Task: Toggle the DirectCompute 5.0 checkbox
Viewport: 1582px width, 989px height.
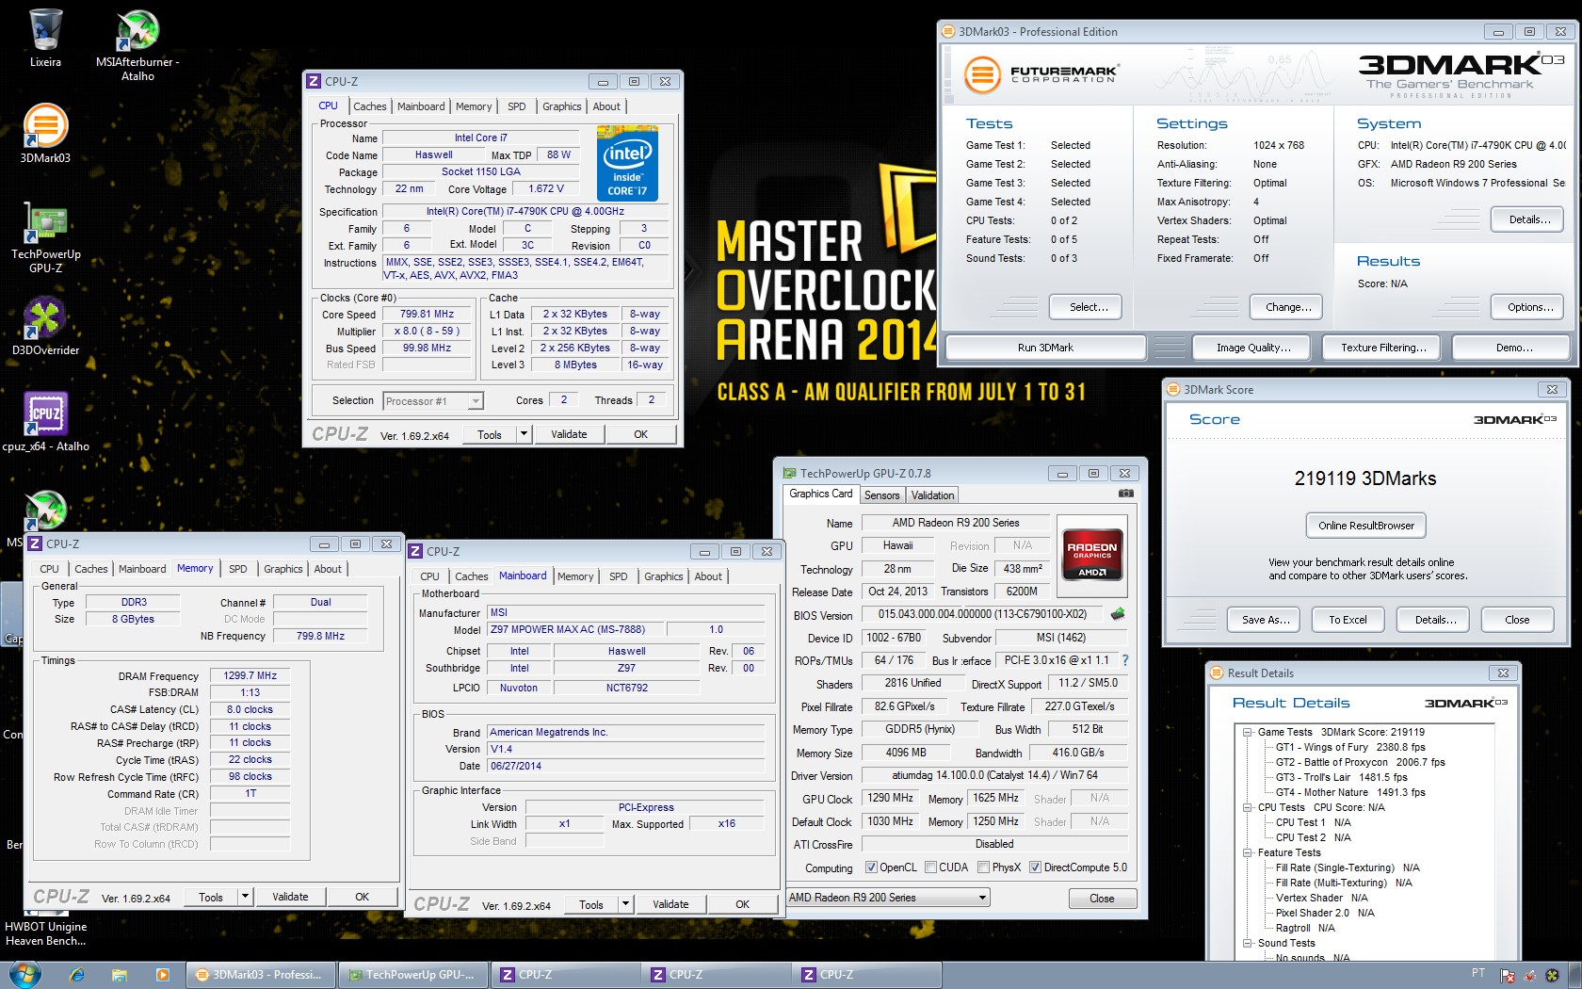Action: (1035, 867)
